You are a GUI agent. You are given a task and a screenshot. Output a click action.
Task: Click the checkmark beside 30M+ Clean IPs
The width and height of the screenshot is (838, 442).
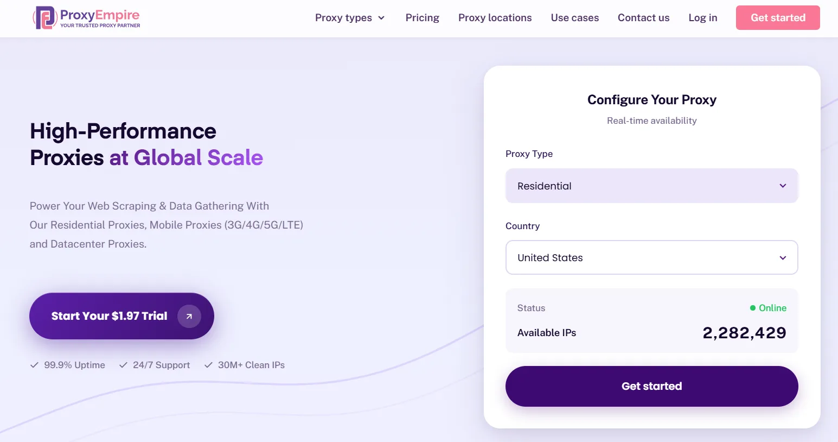tap(208, 365)
